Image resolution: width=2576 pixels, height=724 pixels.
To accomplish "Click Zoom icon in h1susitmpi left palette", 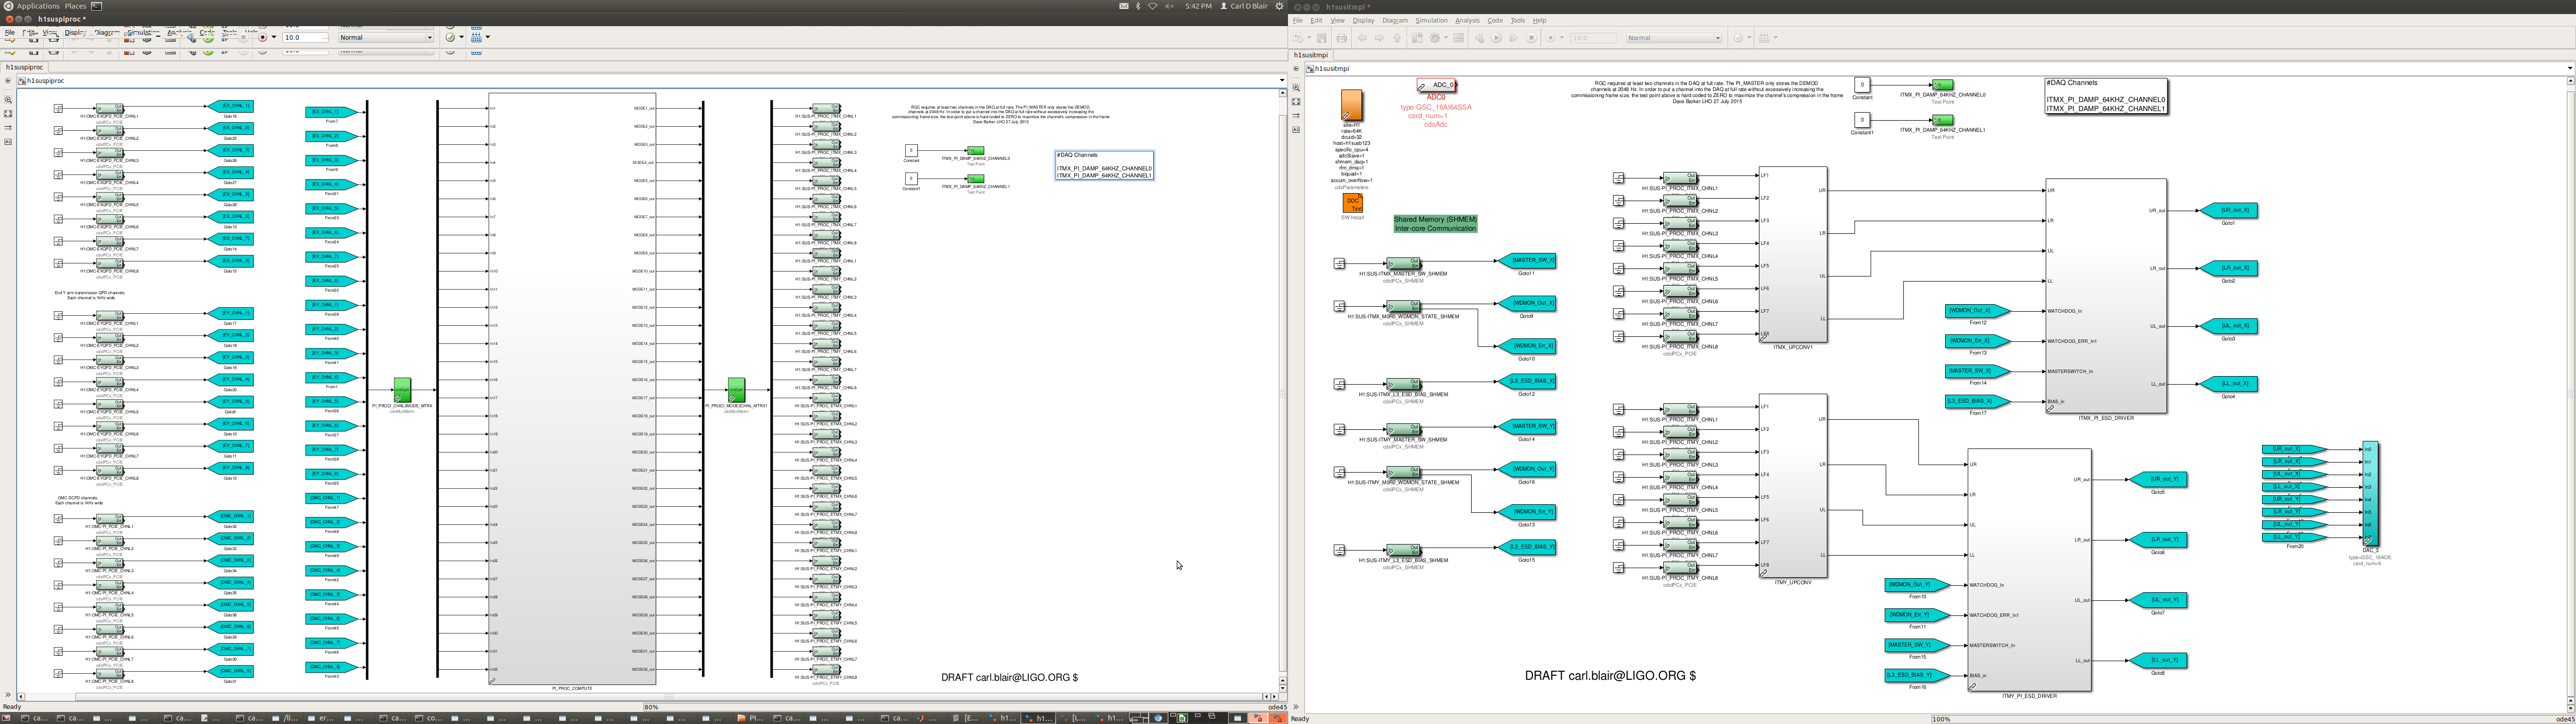I will pos(1296,88).
